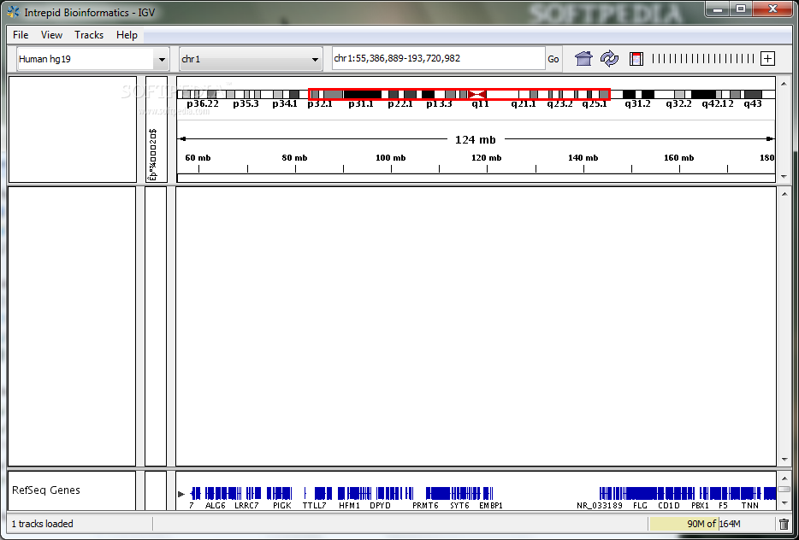Click the Home genome view icon
The width and height of the screenshot is (799, 540).
584,59
